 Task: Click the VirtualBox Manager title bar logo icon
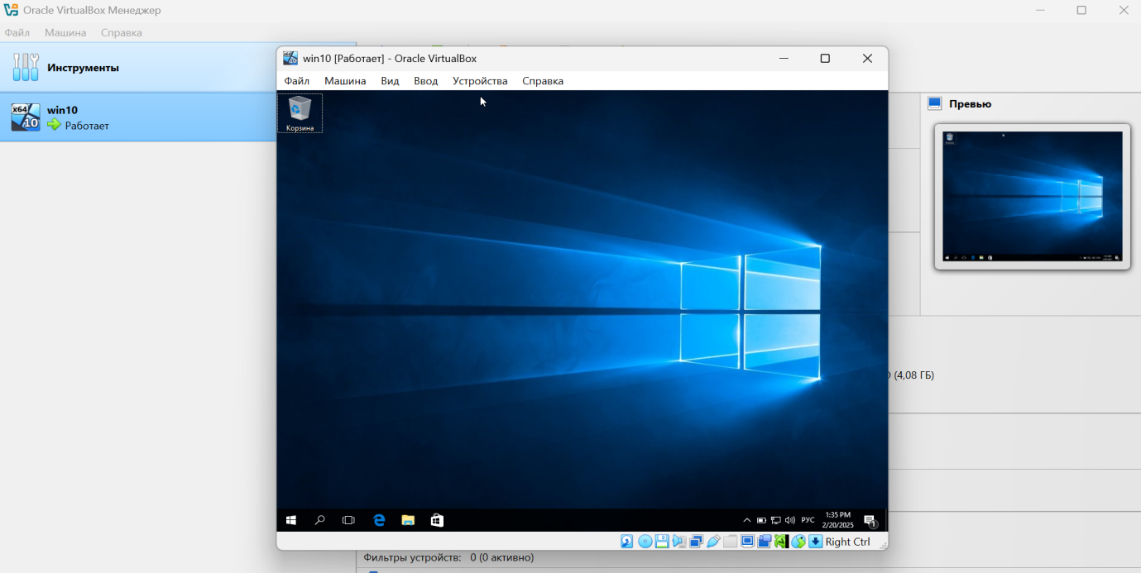[11, 10]
